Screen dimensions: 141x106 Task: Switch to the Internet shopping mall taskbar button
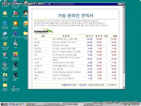(x=73, y=104)
